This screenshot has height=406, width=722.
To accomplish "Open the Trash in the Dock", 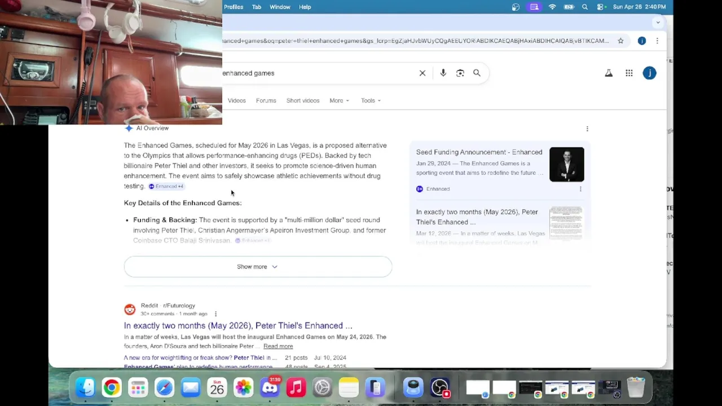I will (x=636, y=387).
